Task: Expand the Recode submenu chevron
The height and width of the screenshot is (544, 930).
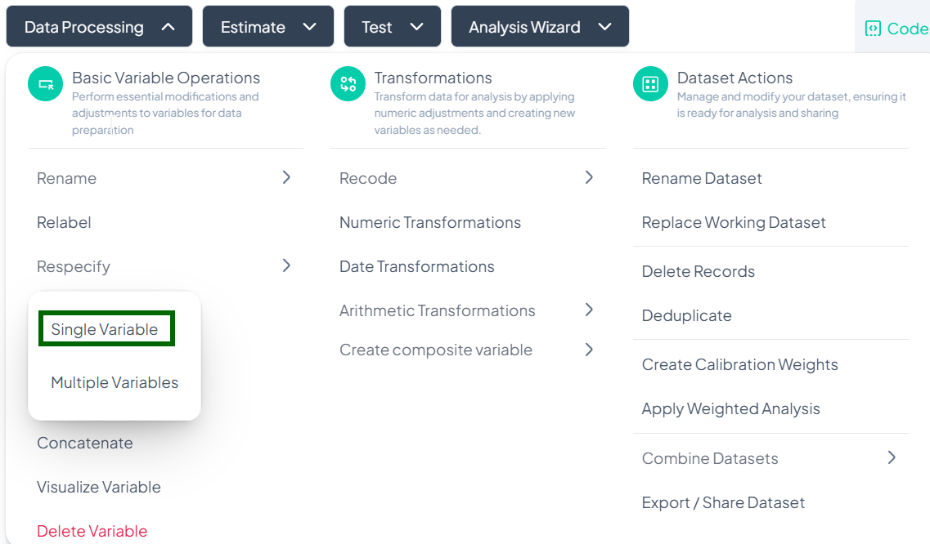Action: coord(589,177)
